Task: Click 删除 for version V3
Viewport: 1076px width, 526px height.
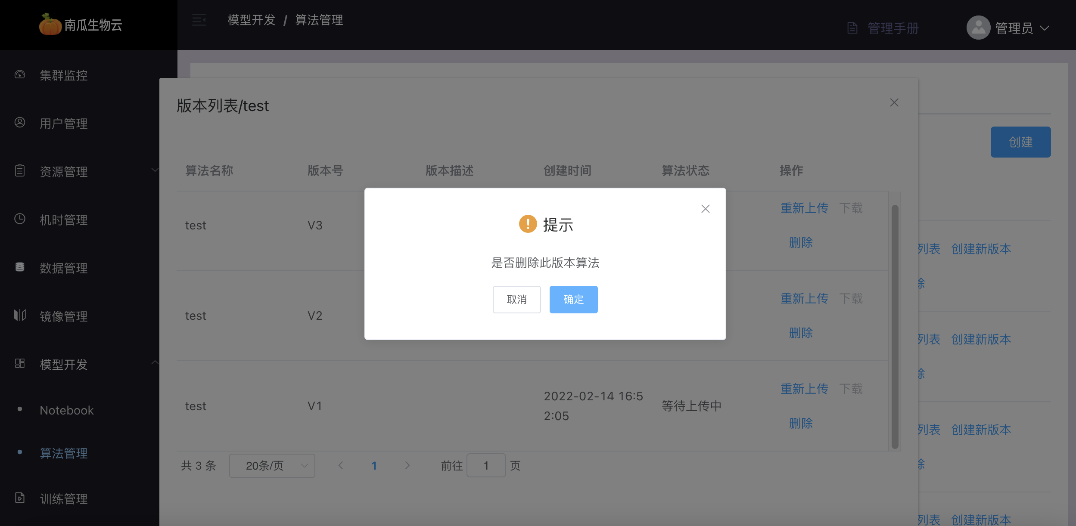Action: click(801, 243)
